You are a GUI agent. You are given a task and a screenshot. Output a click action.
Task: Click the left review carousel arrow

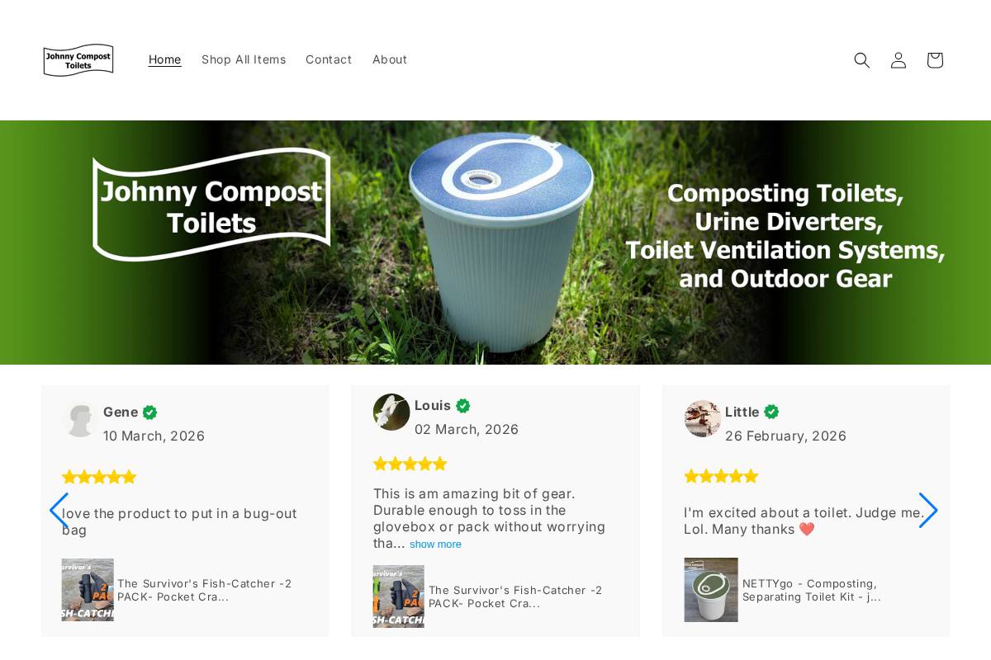pos(59,511)
